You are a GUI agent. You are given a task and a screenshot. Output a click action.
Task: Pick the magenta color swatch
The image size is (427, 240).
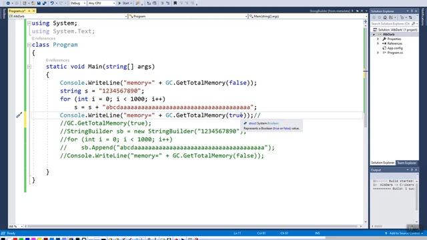tap(33, 239)
